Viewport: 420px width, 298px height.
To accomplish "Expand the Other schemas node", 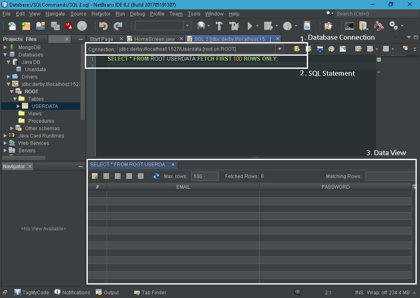I will 12,128.
